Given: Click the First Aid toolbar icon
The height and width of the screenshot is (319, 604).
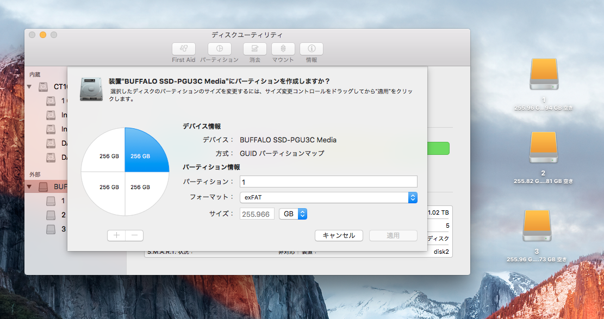Looking at the screenshot, I should point(184,49).
